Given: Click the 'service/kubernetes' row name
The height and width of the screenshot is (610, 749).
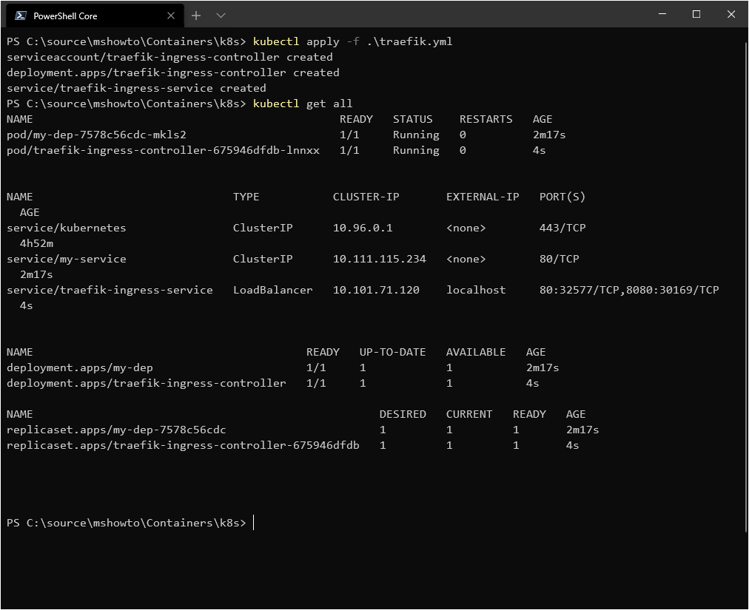Looking at the screenshot, I should (x=67, y=228).
